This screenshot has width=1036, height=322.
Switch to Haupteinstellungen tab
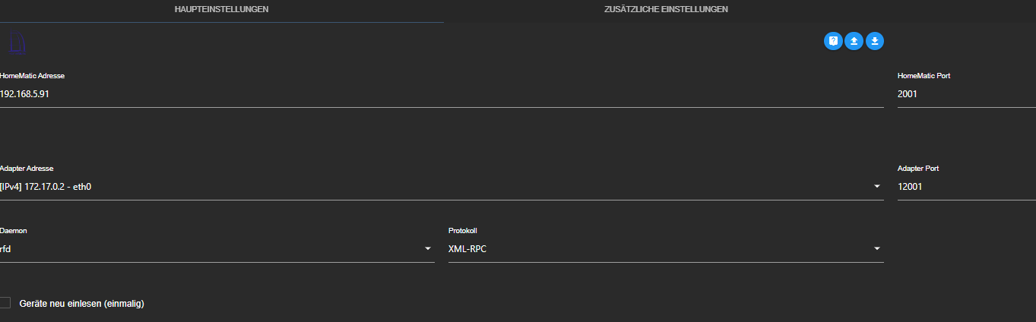point(221,10)
